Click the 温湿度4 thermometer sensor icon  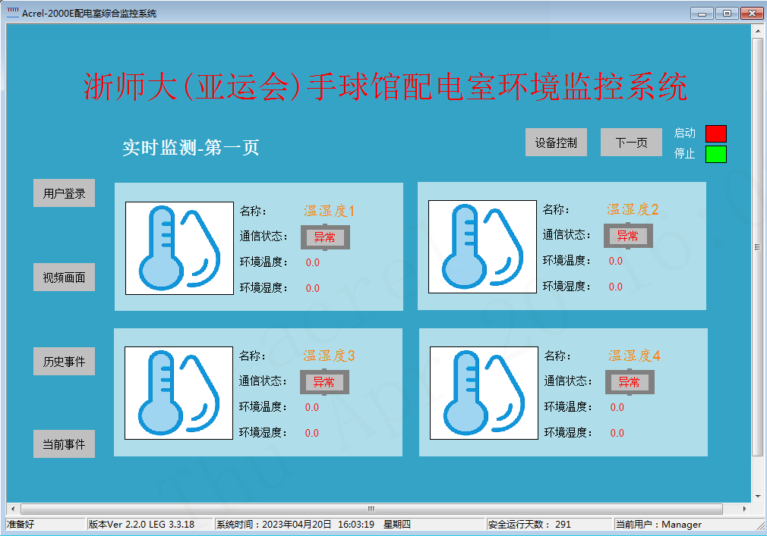(x=484, y=393)
